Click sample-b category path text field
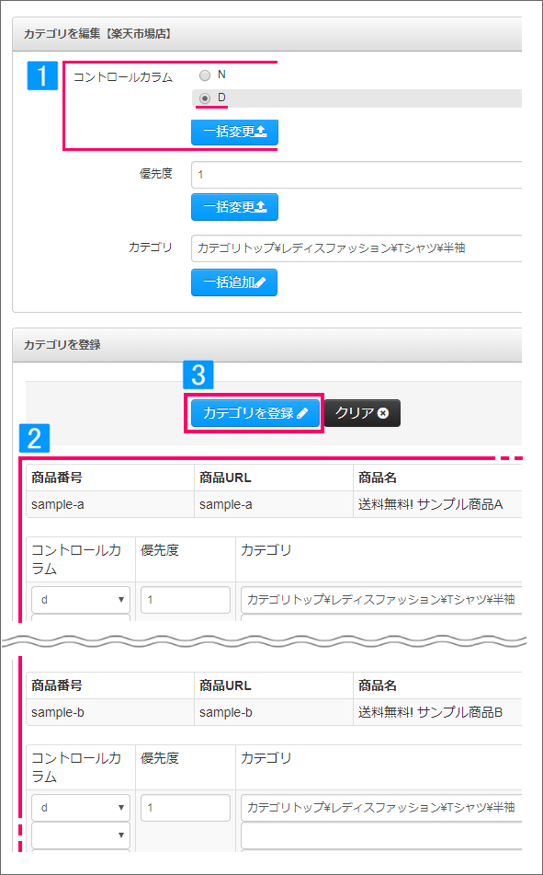Screen dimensions: 543x875 (x=381, y=808)
